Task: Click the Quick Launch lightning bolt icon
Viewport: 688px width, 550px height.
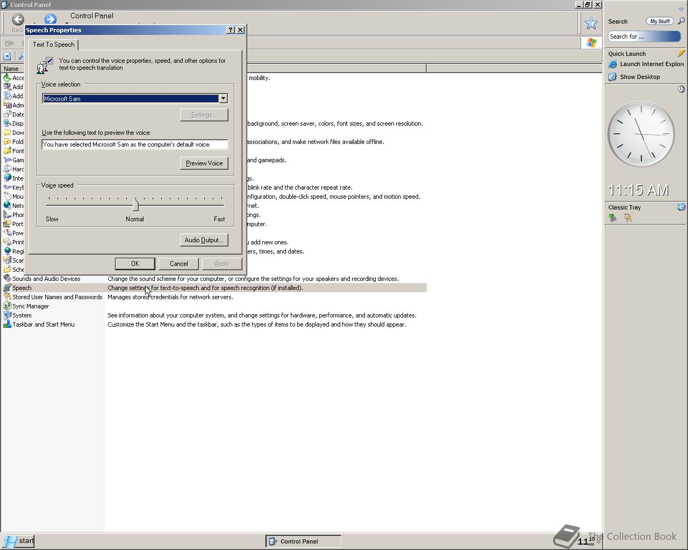Action: (x=681, y=53)
